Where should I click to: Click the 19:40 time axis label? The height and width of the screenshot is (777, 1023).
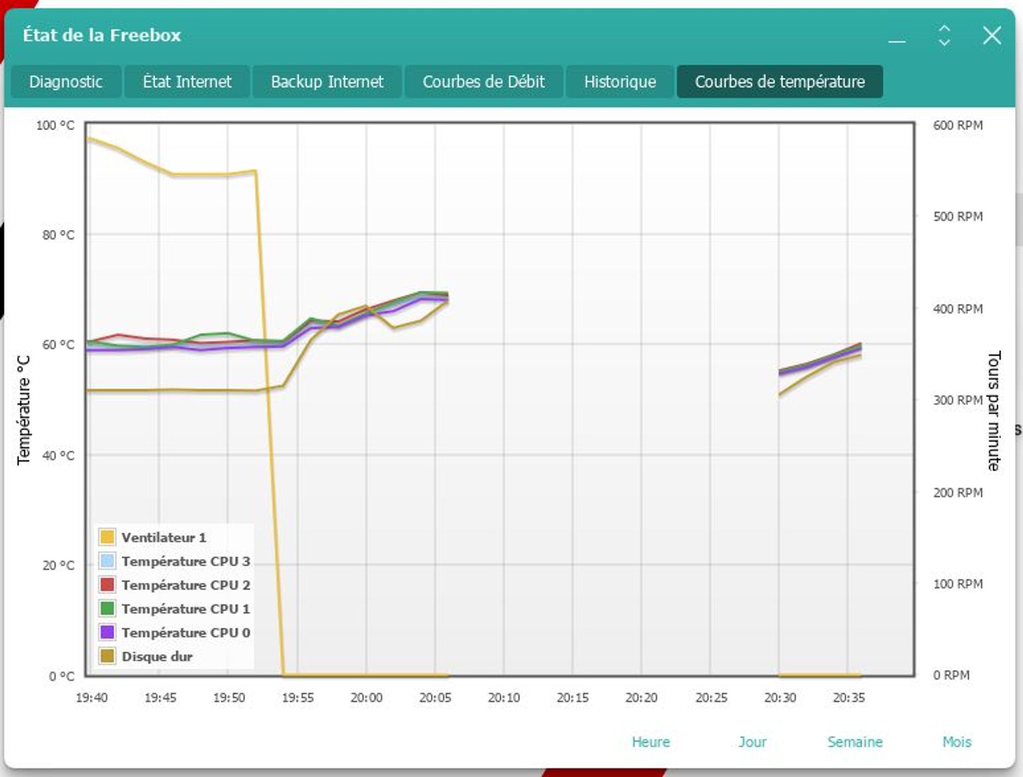pos(92,698)
